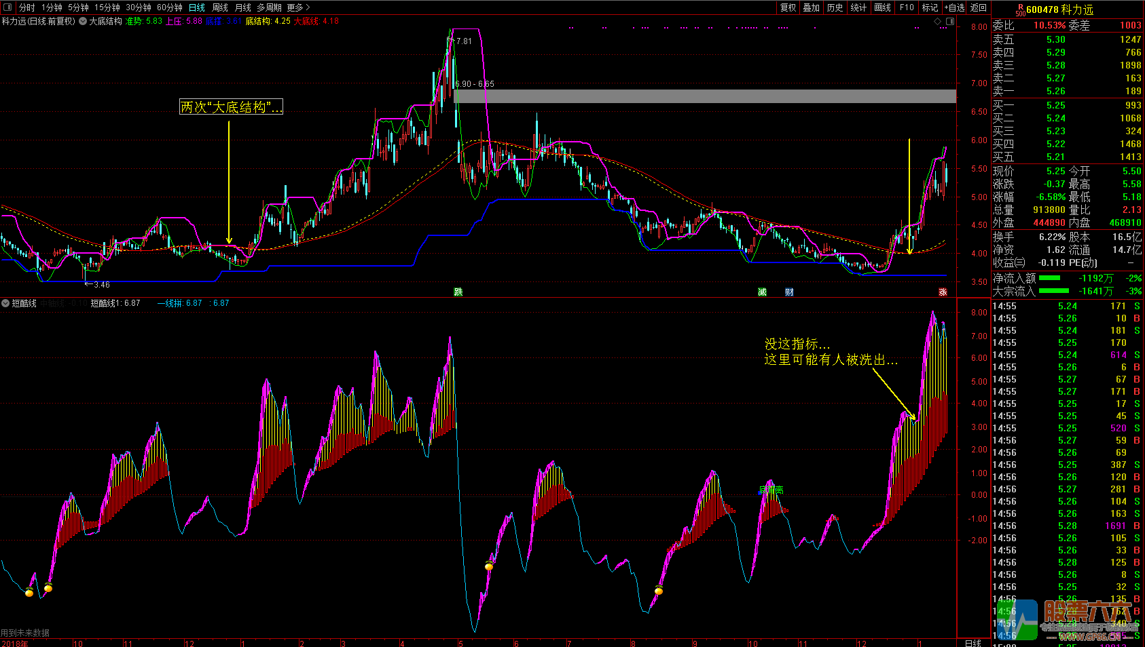
Task: Expand the 大底结构 indicator dropdown
Action: click(83, 22)
